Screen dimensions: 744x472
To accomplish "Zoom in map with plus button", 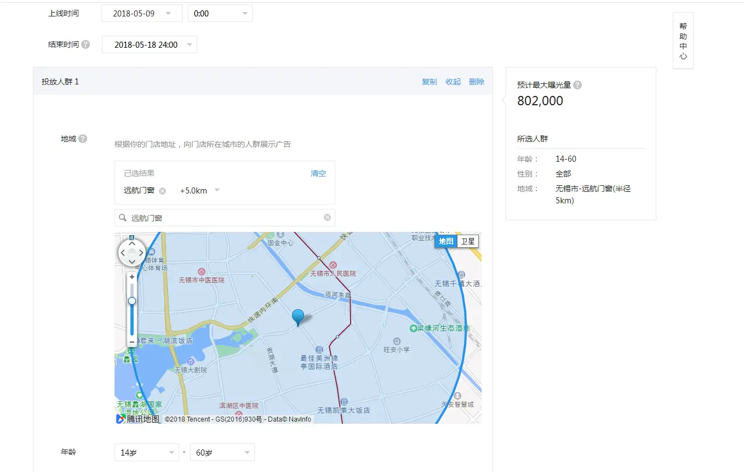I will [132, 277].
